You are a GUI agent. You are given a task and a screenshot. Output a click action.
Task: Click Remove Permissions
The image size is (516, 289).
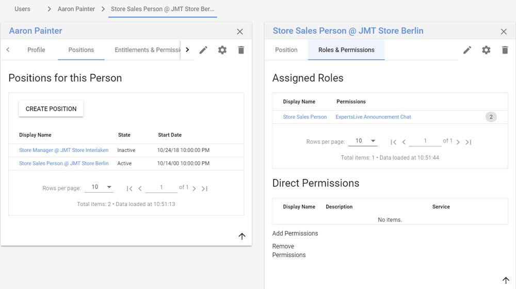(289, 250)
